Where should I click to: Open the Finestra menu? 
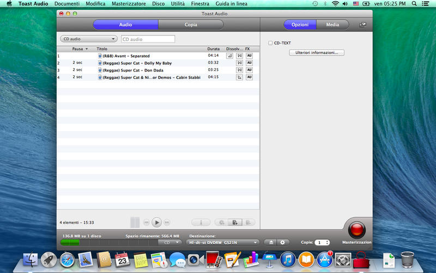click(200, 4)
